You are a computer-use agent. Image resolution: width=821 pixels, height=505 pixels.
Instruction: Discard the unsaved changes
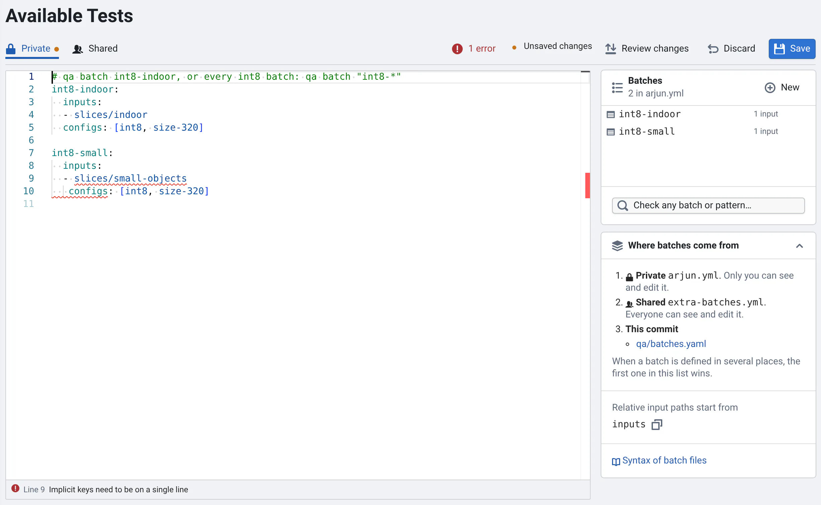pyautogui.click(x=731, y=49)
